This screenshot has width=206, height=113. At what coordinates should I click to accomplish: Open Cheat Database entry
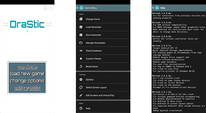(103, 51)
